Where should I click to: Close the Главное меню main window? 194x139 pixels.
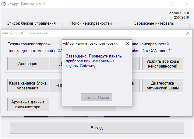(x=187, y=4)
